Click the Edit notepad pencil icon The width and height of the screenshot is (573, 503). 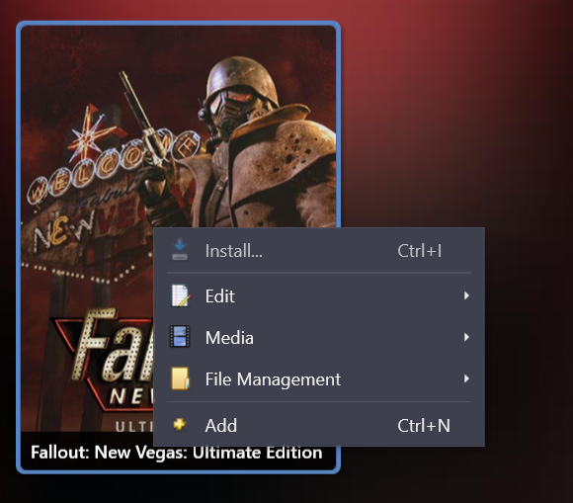180,295
